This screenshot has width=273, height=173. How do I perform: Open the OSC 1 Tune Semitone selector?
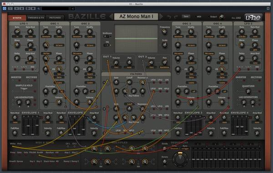tap(46, 37)
